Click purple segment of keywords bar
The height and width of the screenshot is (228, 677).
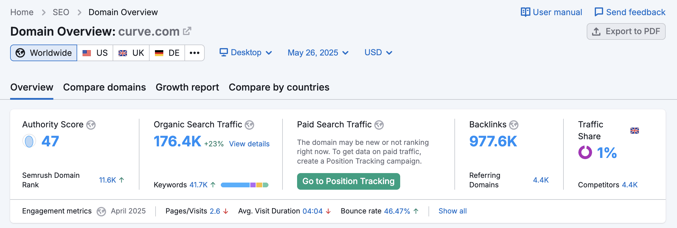click(x=253, y=185)
